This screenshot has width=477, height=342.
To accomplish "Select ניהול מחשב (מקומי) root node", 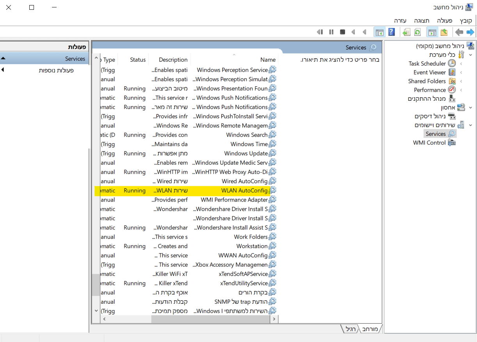I will click(440, 46).
